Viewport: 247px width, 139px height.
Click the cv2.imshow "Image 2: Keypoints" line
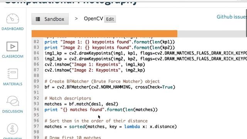click(x=95, y=70)
